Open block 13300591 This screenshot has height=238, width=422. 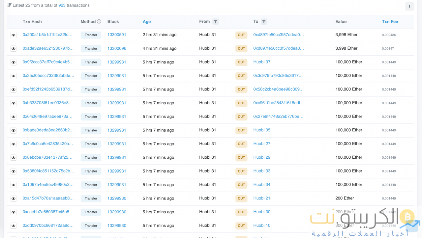pos(117,35)
